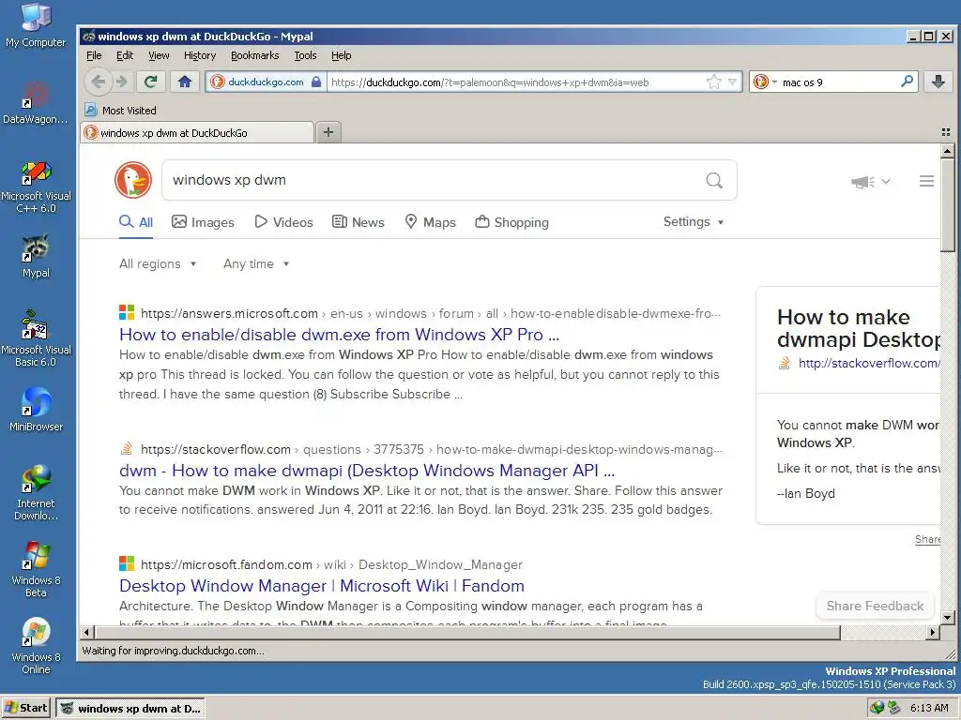Image resolution: width=961 pixels, height=720 pixels.
Task: Open the Windows Start menu
Action: pyautogui.click(x=25, y=708)
